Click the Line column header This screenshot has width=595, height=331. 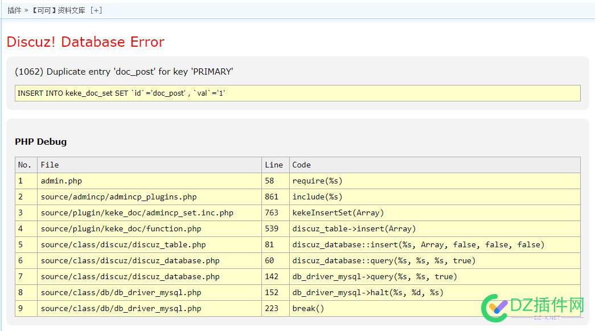(274, 165)
